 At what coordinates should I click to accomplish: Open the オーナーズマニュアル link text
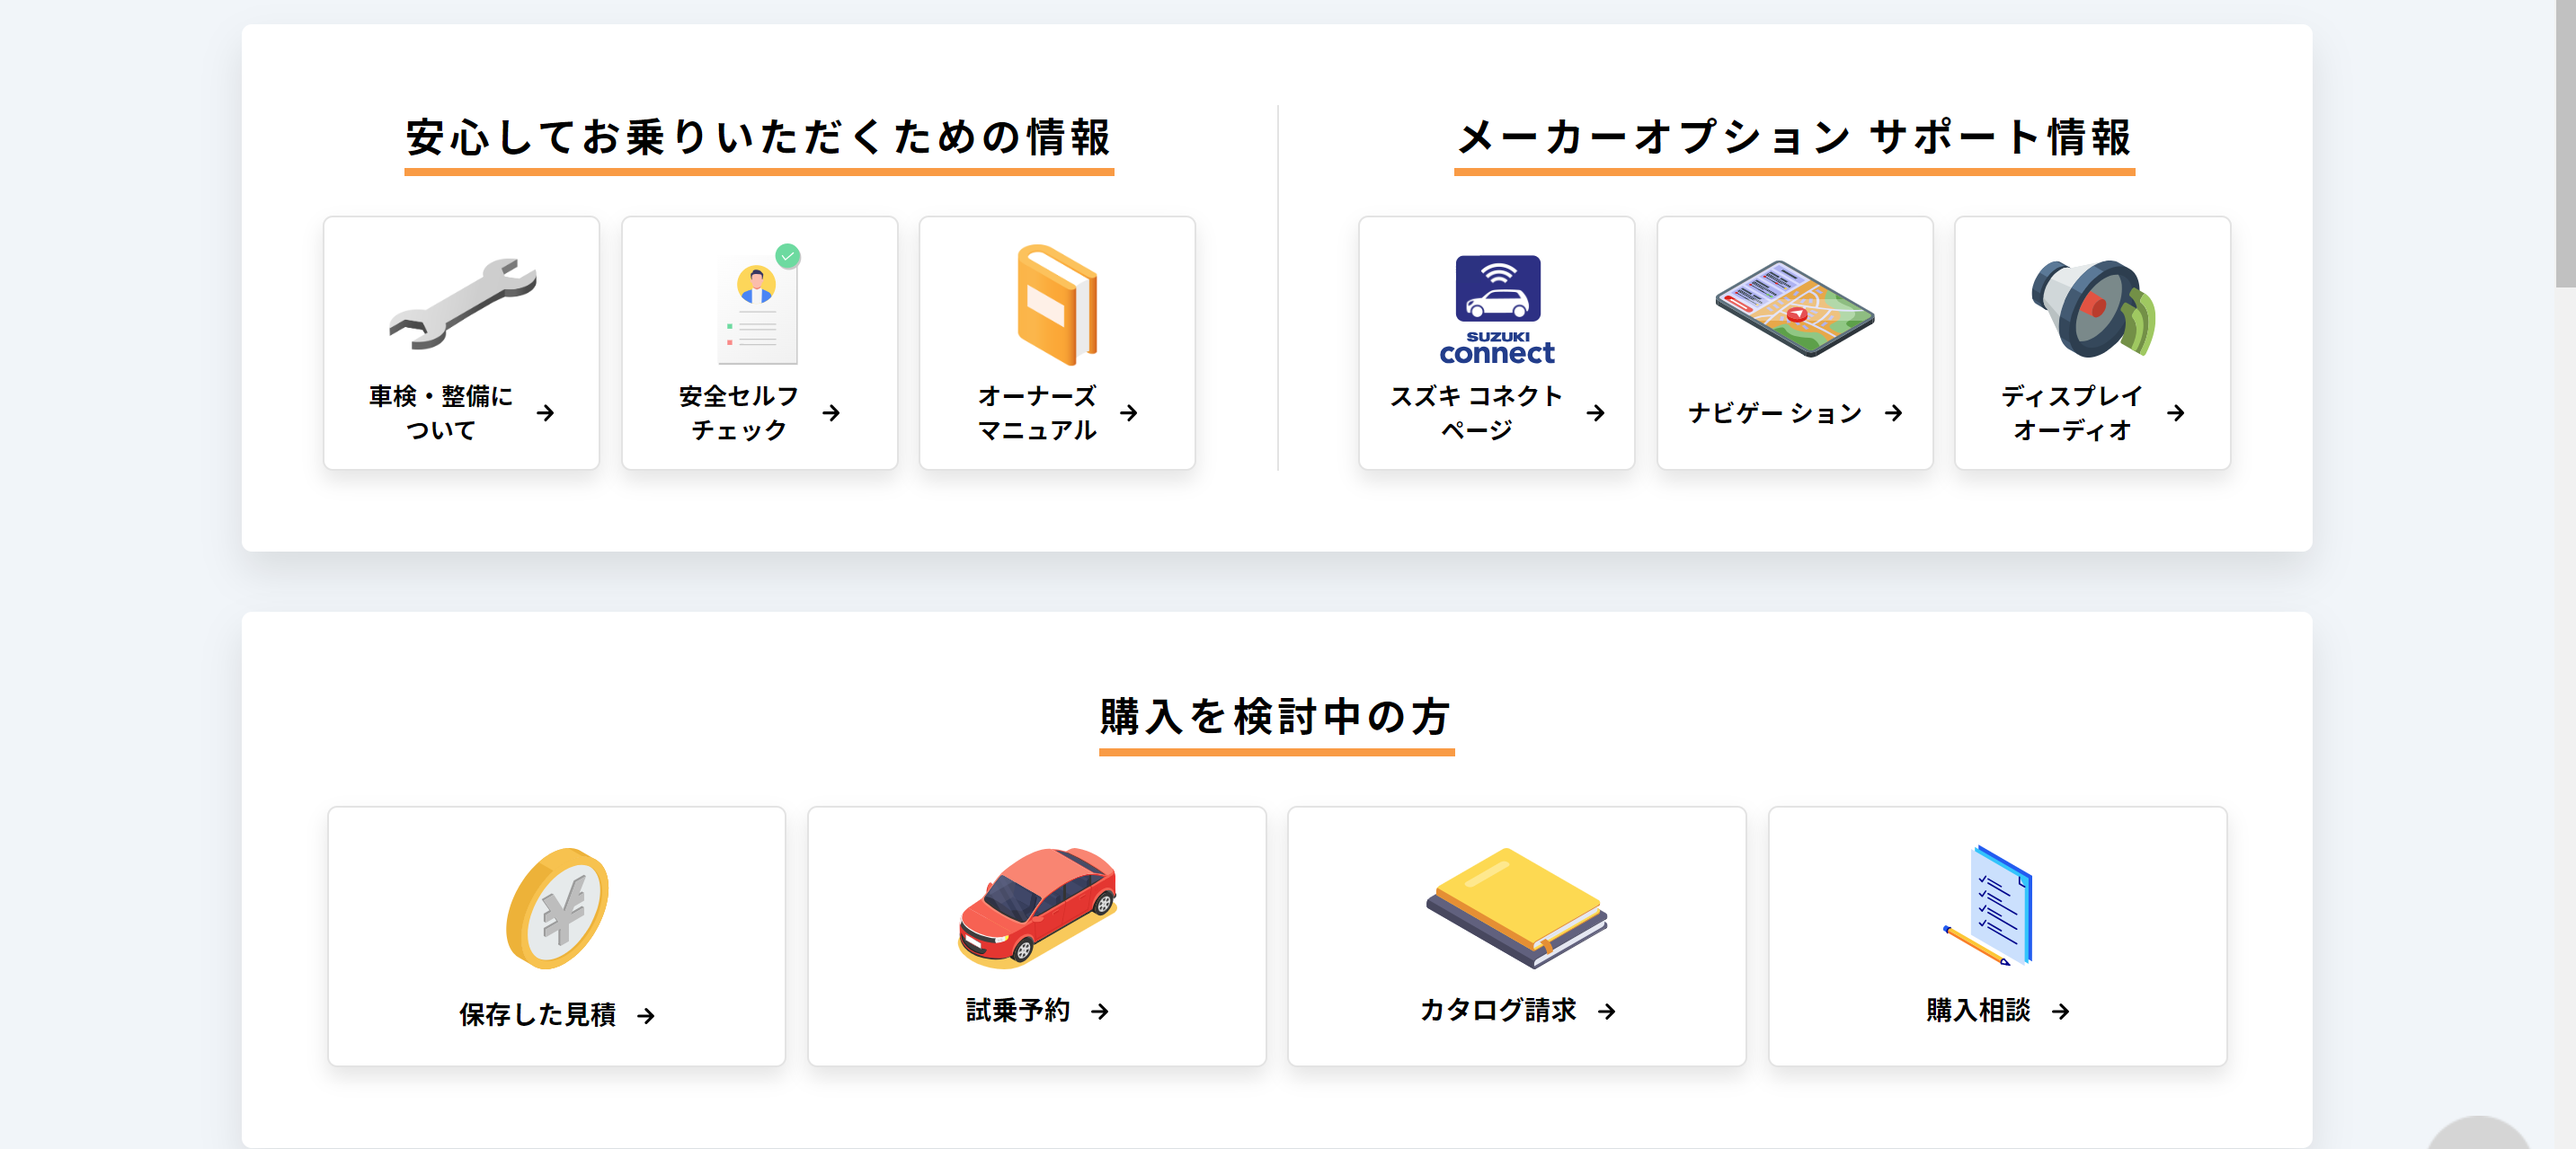pos(1037,412)
